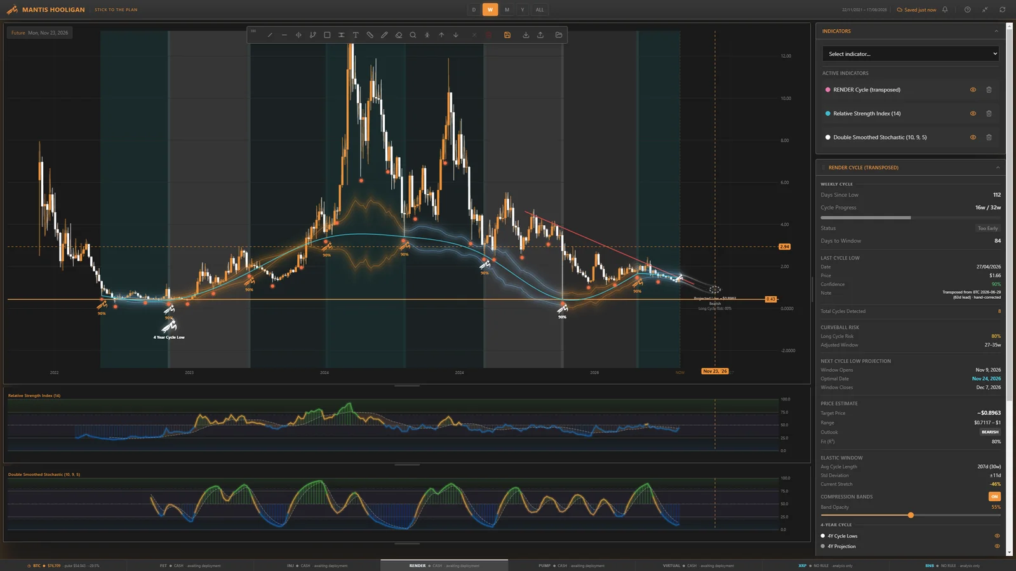Click the sidebar scrollbar down arrow
The width and height of the screenshot is (1016, 571).
click(1010, 553)
